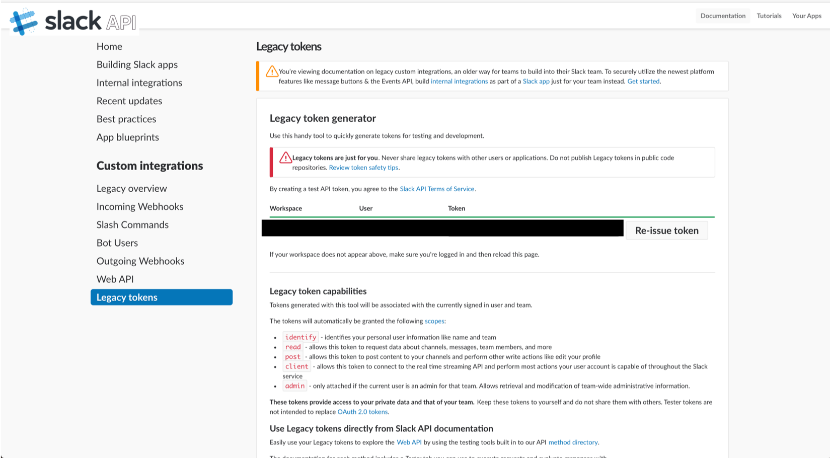
Task: Go to Your Apps
Action: point(807,16)
